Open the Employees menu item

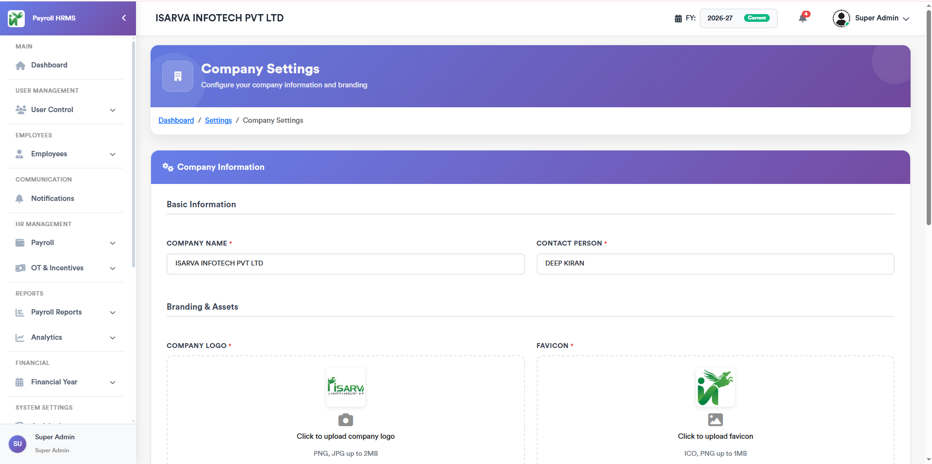(x=66, y=154)
